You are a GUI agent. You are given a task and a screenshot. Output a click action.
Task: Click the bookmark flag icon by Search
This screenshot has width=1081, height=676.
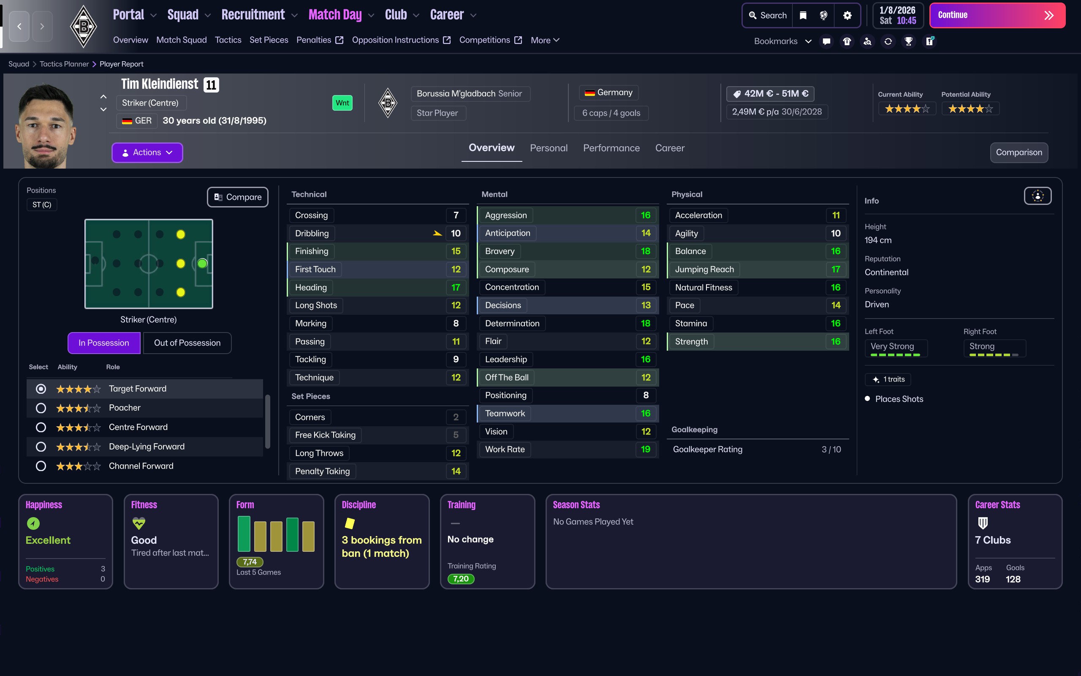click(803, 15)
